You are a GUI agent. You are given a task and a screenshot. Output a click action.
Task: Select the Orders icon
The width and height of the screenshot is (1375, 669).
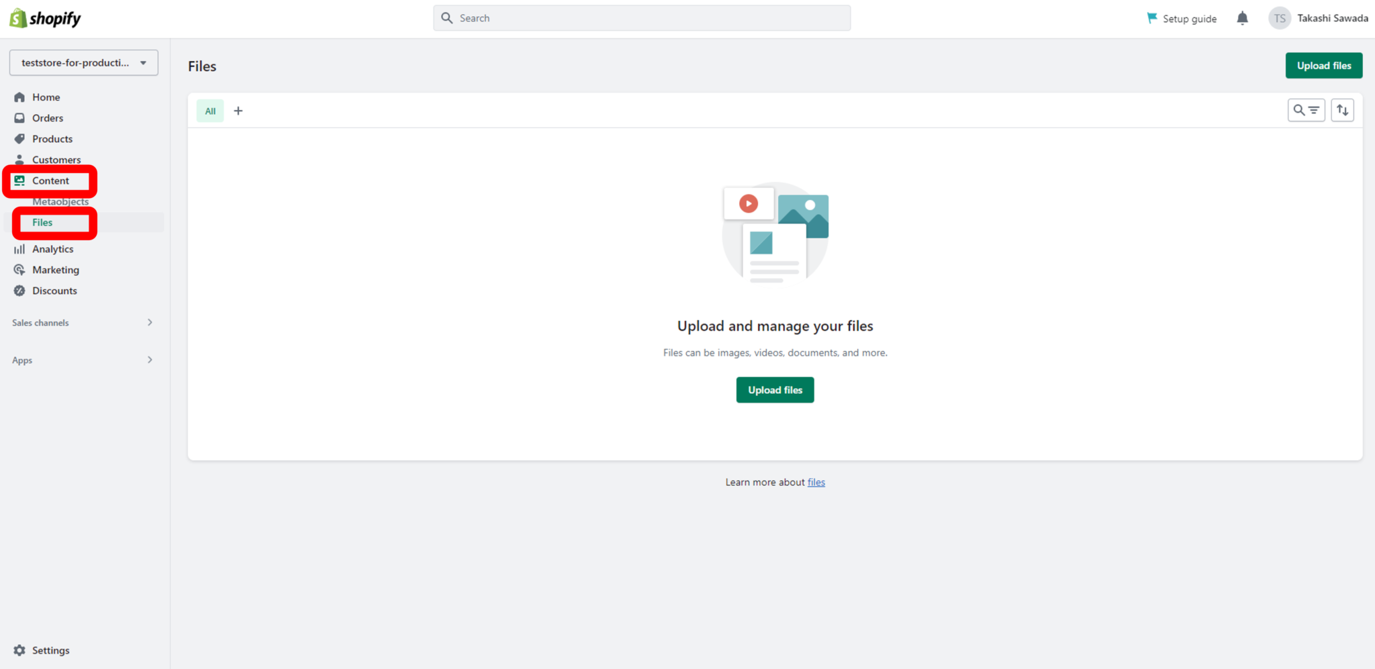point(20,117)
